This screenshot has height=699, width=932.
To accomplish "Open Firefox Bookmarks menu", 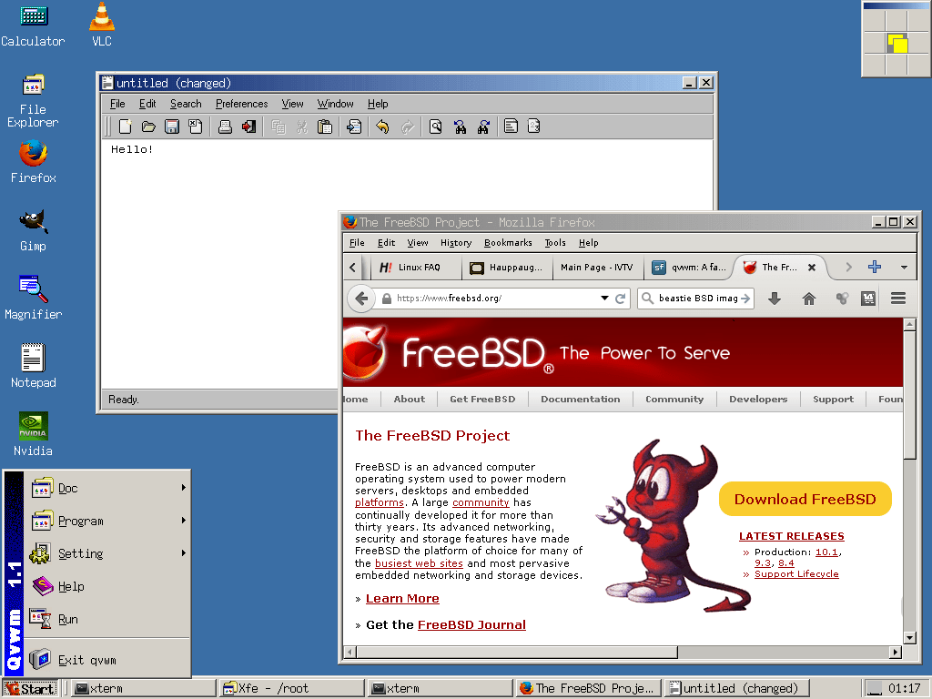I will pyautogui.click(x=508, y=242).
